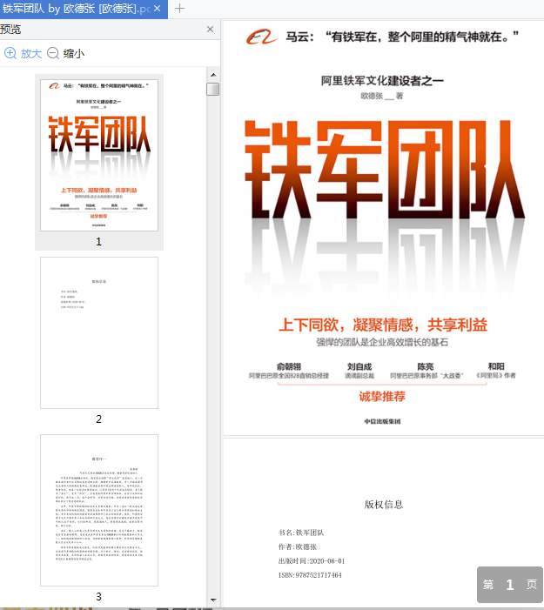Open page 2 thumbnail 版权信息
Image resolution: width=544 pixels, height=610 pixels.
coord(99,332)
